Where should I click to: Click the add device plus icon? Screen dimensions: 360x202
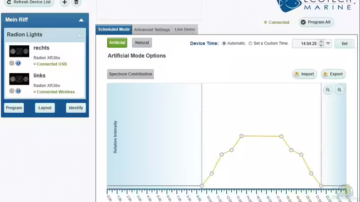(x=65, y=2)
